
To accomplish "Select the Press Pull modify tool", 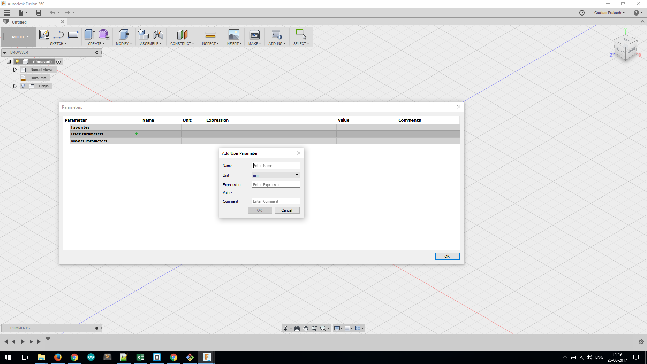I will [x=124, y=34].
